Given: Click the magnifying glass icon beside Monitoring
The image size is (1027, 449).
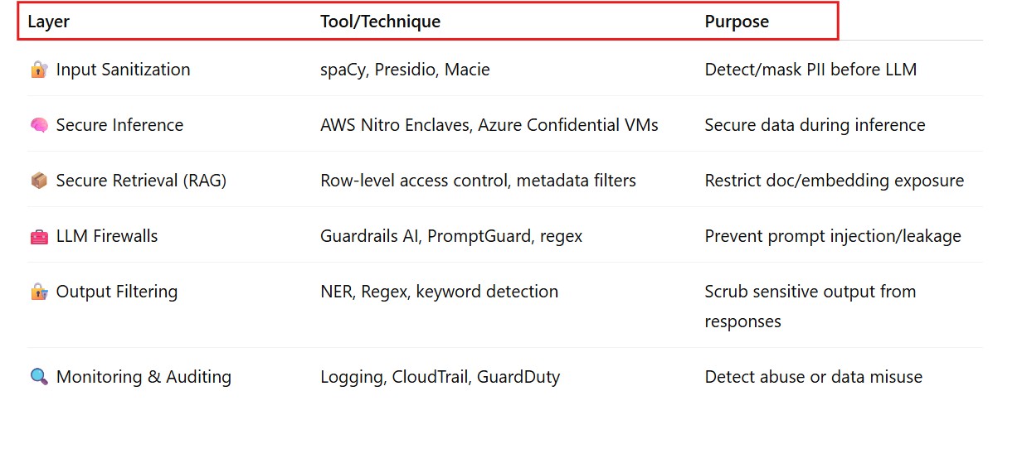Looking at the screenshot, I should click(38, 377).
